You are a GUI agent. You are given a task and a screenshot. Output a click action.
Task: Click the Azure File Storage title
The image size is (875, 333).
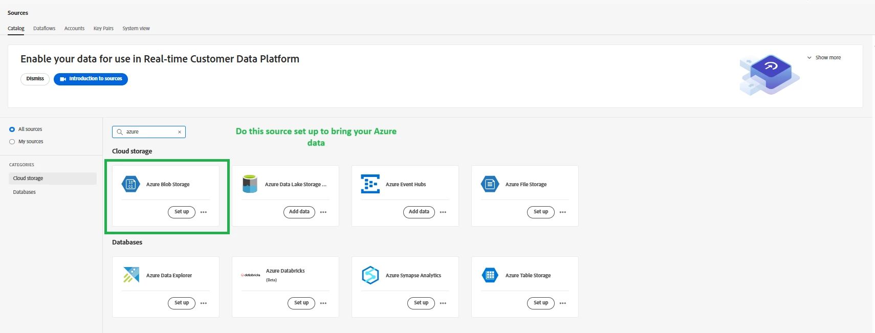point(526,185)
